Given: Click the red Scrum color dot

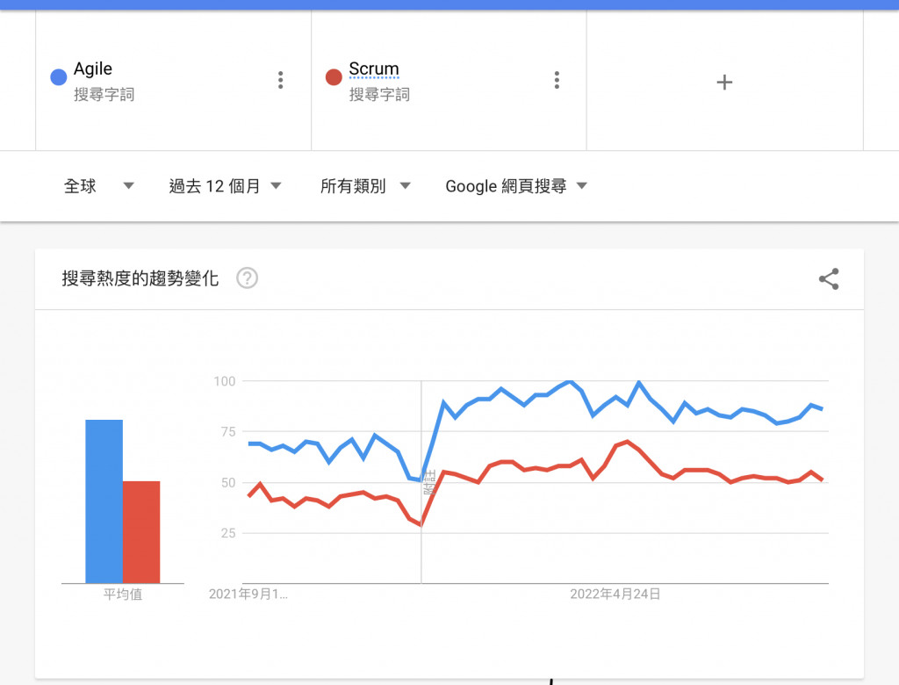Looking at the screenshot, I should pos(334,77).
